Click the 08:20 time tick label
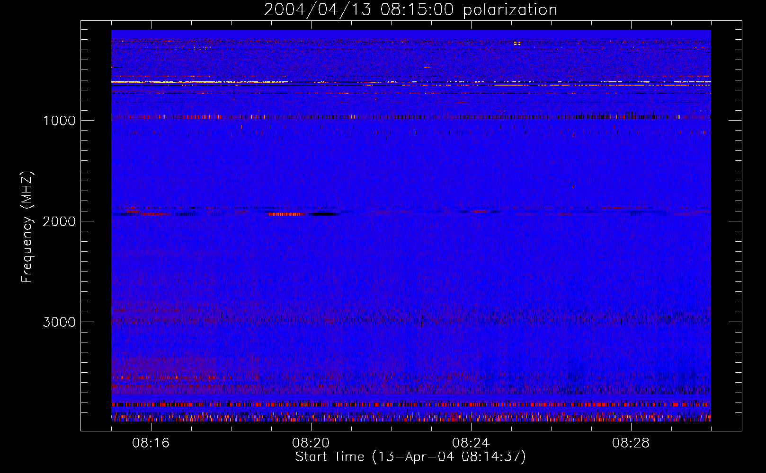The height and width of the screenshot is (473, 766). (311, 443)
